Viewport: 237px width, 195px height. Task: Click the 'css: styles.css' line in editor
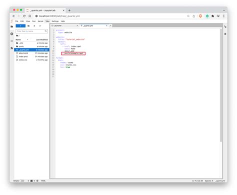[68, 65]
